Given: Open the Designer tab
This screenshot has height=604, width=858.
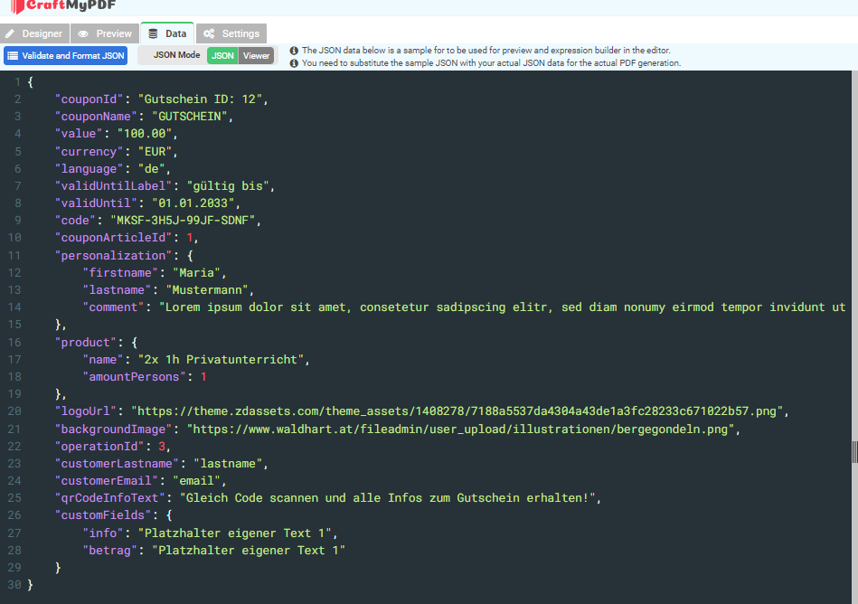Looking at the screenshot, I should point(34,33).
